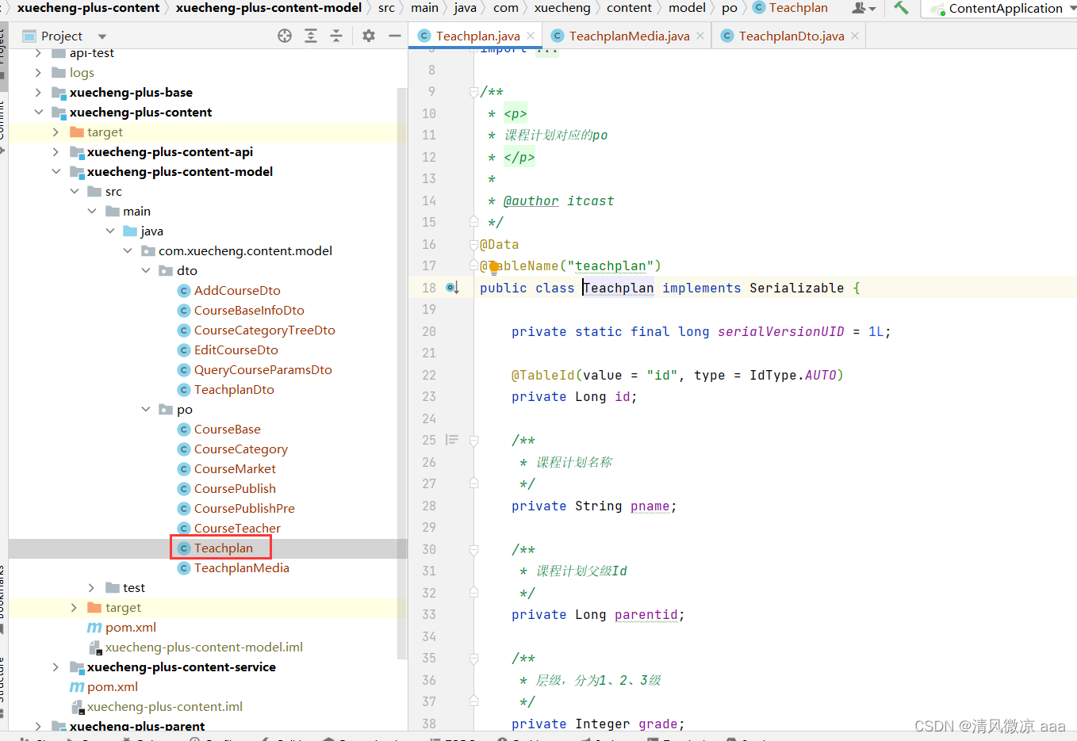Switch to the Teachplan.java editor tab
Screen dimensions: 1077x741
(476, 36)
